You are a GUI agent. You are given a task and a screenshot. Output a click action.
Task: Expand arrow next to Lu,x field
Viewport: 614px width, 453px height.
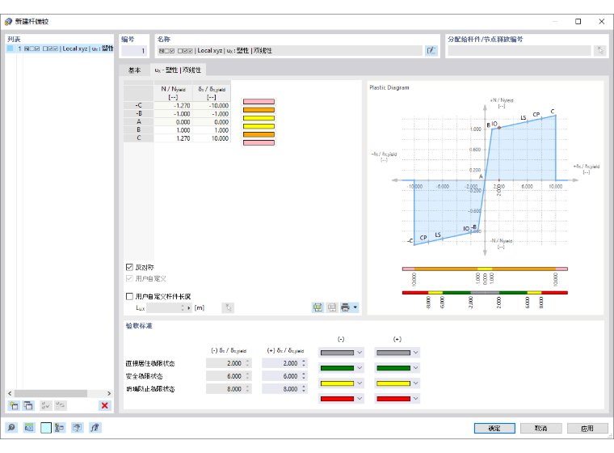pos(189,308)
